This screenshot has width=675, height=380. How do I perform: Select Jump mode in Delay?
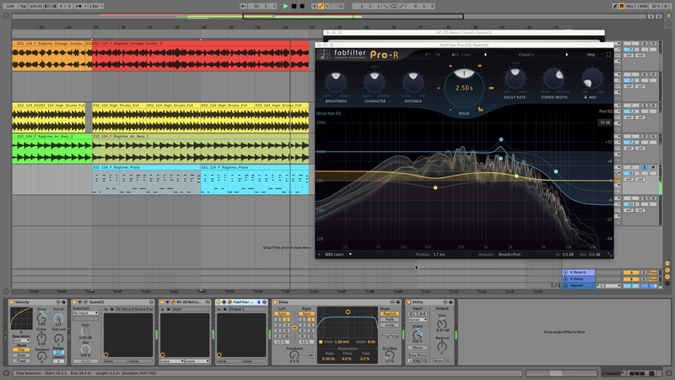pos(389,325)
